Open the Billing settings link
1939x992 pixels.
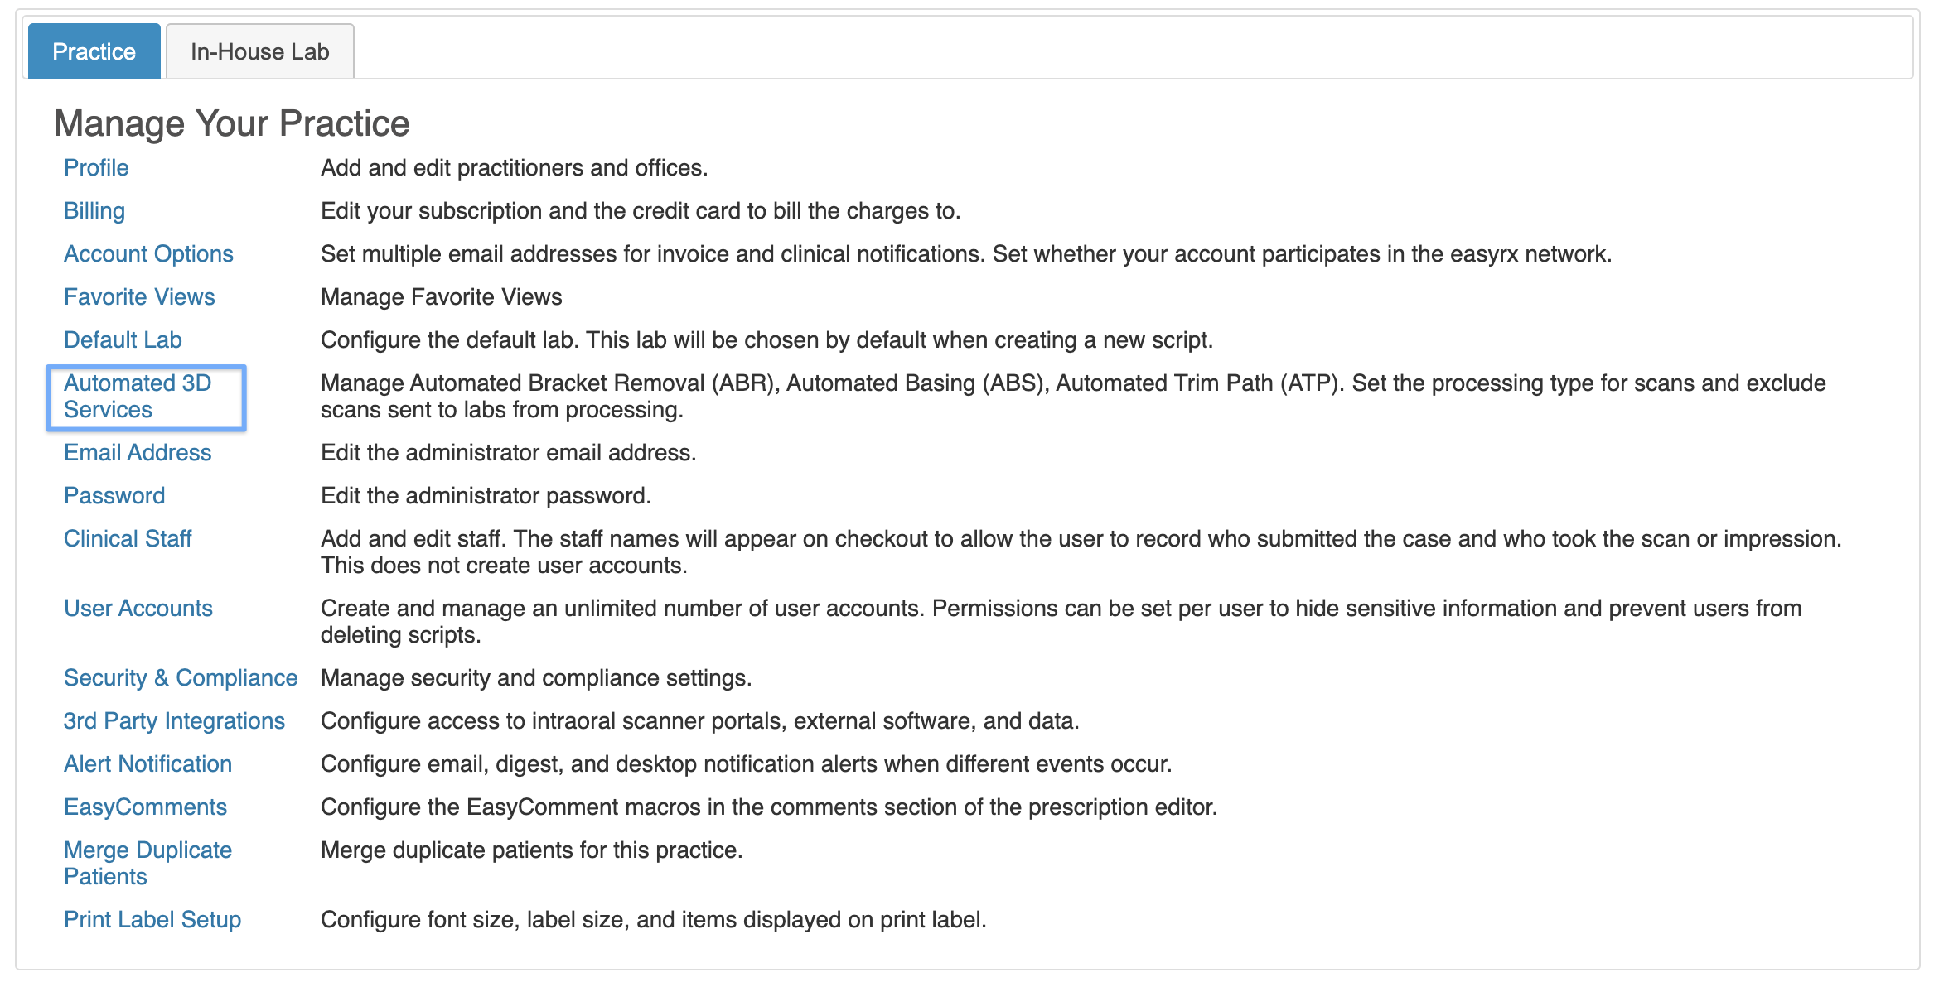tap(94, 210)
